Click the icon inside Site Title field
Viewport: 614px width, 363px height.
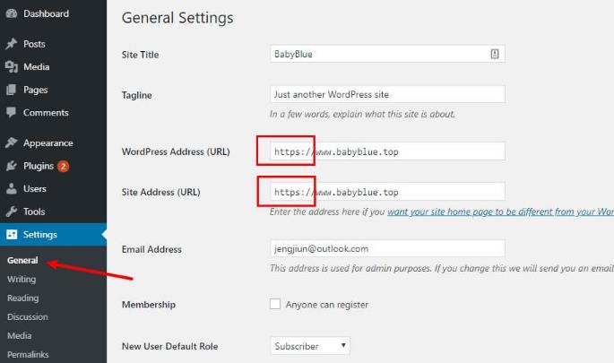(x=495, y=54)
